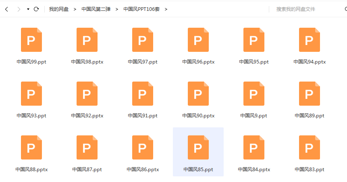This screenshot has width=347, height=182.
Task: Select the 中国风94.pptx file icon
Action: pyautogui.click(x=310, y=40)
